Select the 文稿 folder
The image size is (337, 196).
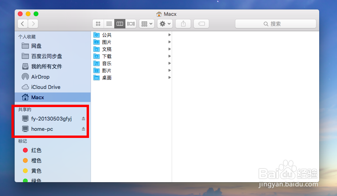131,49
